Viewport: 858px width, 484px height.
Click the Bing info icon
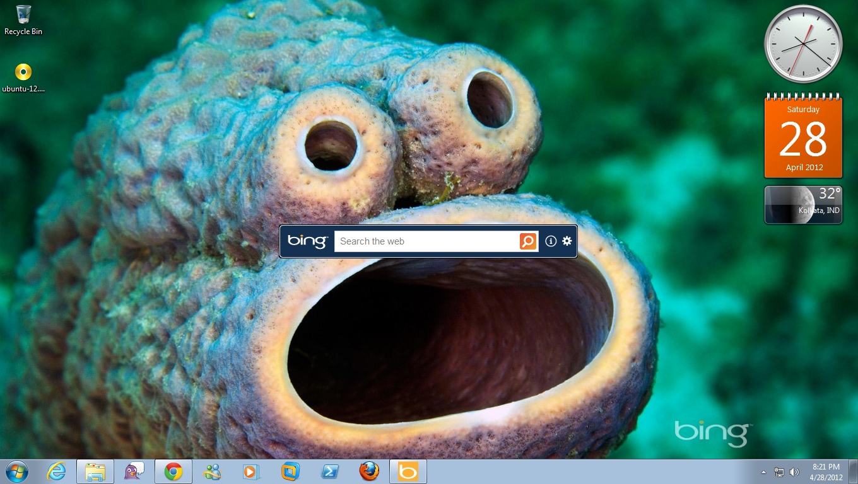click(550, 241)
